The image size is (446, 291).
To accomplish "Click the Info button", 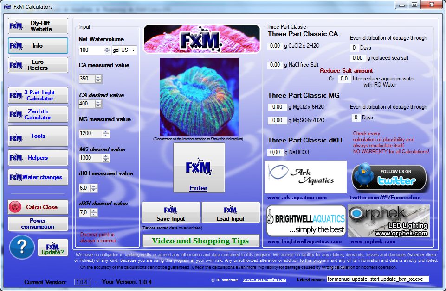I will (38, 45).
